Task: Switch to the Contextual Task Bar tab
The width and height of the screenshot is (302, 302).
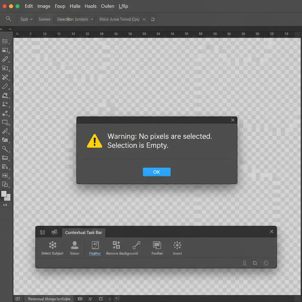Action: click(x=83, y=232)
